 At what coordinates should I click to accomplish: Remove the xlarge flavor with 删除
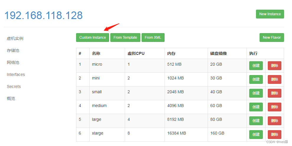point(274,135)
